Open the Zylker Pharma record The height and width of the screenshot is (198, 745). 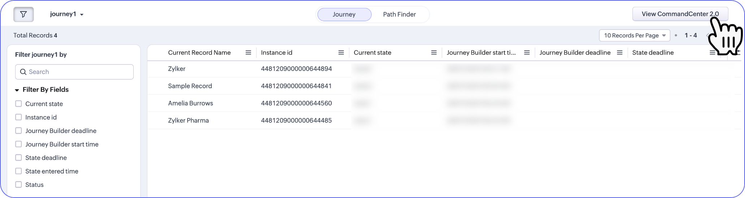[188, 121]
